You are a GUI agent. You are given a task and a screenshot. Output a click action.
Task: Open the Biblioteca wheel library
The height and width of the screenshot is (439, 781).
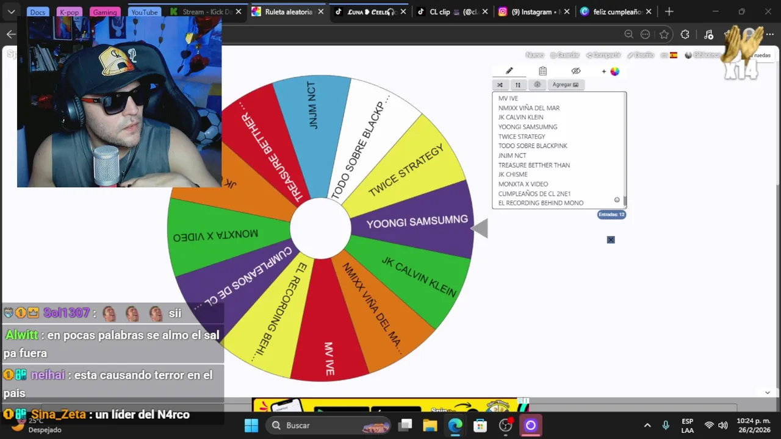(702, 55)
